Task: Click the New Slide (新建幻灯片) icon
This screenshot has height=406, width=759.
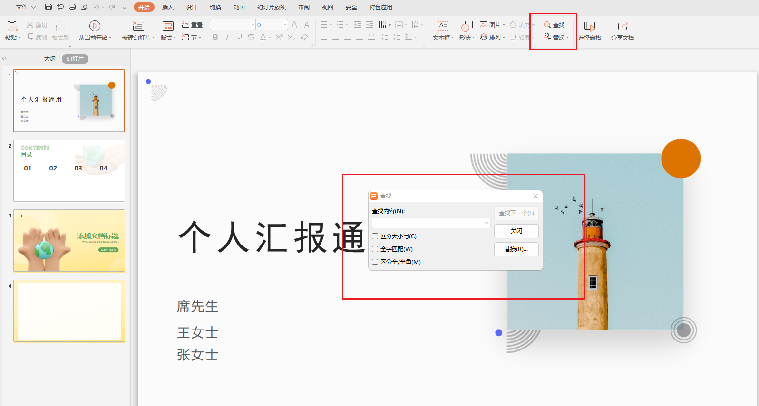Action: [x=138, y=26]
